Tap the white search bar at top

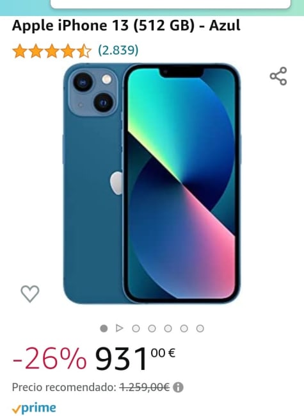click(x=170, y=4)
